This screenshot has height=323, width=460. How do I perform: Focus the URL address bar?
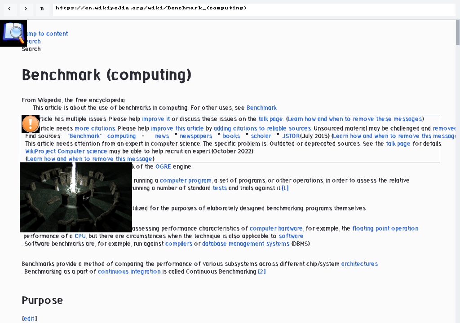tap(254, 9)
